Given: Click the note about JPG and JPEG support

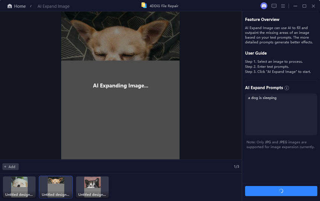Looking at the screenshot, I should pos(280,144).
